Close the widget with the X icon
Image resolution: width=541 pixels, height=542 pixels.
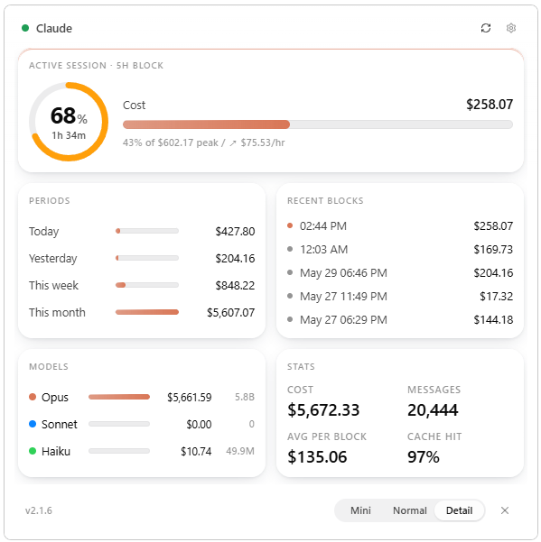click(505, 510)
